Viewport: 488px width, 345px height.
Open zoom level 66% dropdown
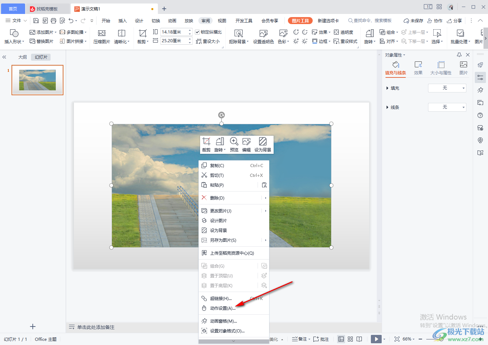point(409,339)
